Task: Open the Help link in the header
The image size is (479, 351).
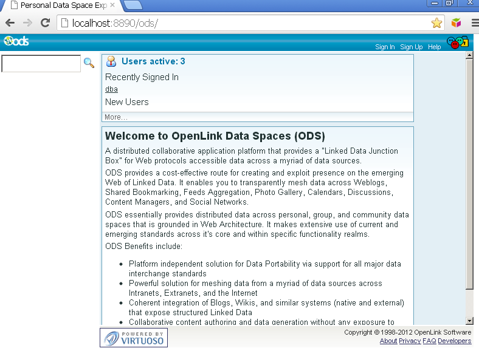Action: tap(434, 47)
